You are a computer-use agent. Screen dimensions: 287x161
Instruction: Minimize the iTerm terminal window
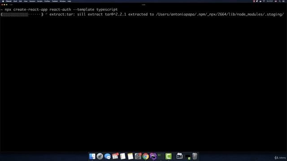[x=4, y=5]
